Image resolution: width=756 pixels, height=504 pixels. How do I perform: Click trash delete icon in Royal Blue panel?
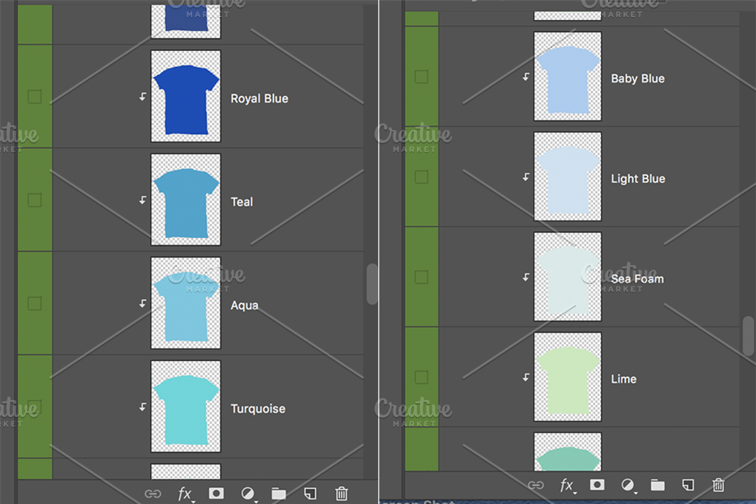point(341,493)
